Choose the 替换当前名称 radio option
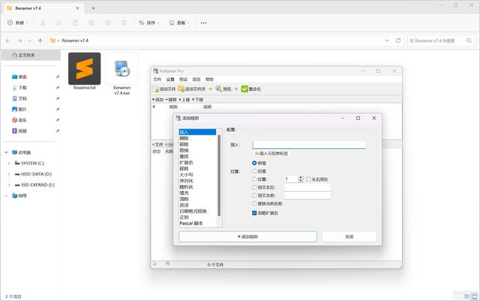 [x=255, y=204]
